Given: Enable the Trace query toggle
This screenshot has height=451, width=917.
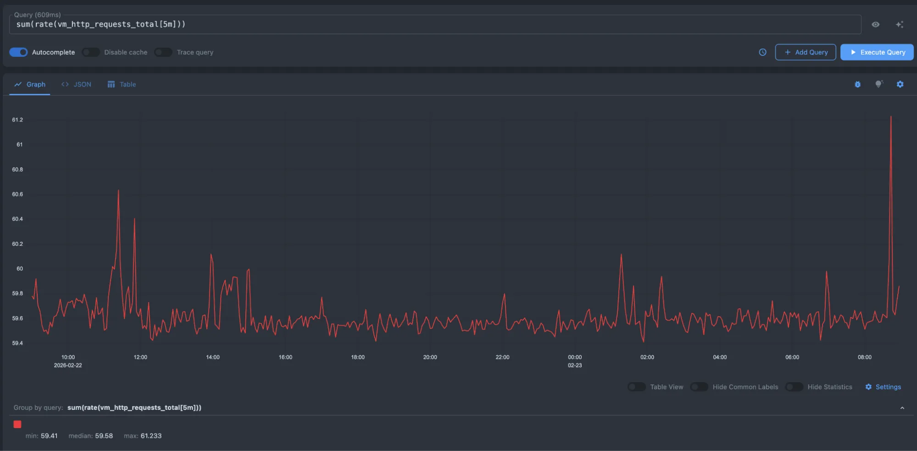Looking at the screenshot, I should [163, 52].
